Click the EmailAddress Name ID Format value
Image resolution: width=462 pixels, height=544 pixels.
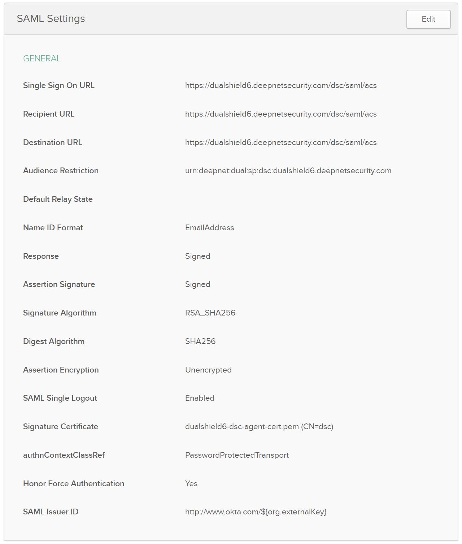pos(209,228)
